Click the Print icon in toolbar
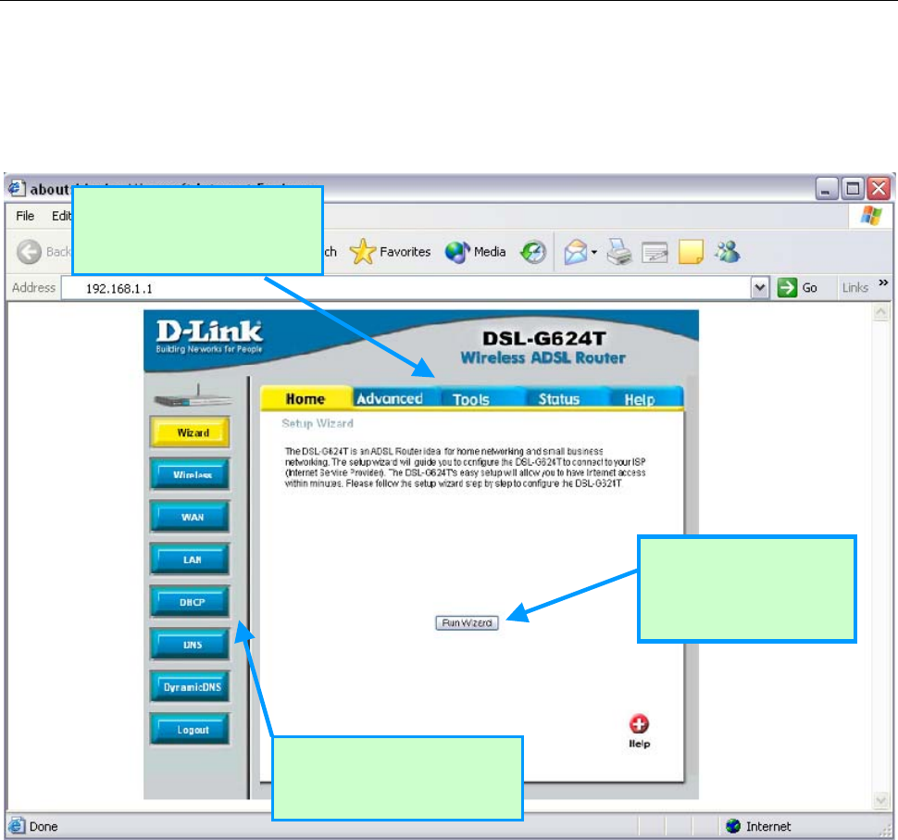 [x=618, y=252]
